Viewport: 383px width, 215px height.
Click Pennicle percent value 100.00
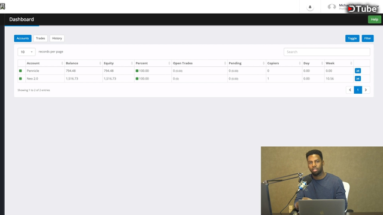144,70
